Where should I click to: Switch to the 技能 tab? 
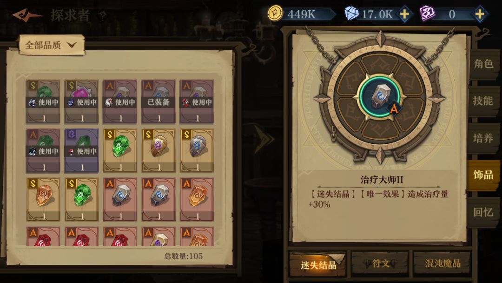[x=483, y=101]
